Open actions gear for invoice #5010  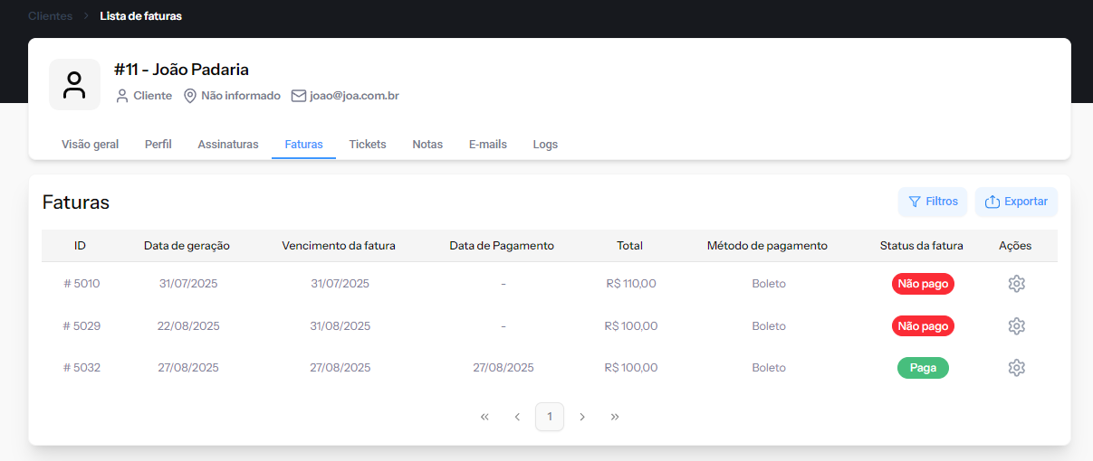pyautogui.click(x=1016, y=284)
